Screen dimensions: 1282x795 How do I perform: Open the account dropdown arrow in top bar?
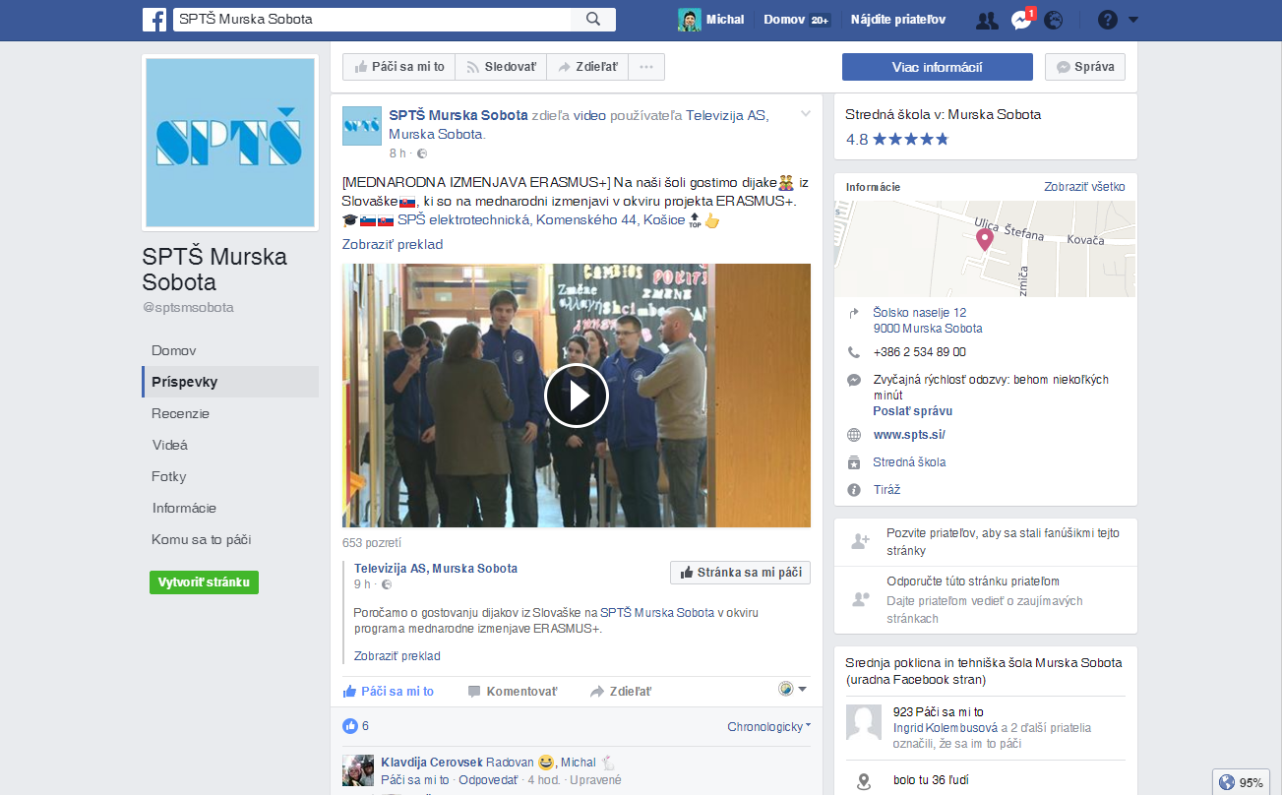point(1133,21)
